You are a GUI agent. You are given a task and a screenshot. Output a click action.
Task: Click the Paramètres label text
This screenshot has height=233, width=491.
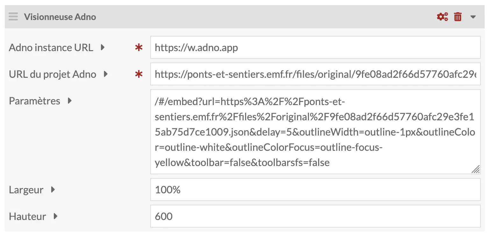[x=34, y=101]
